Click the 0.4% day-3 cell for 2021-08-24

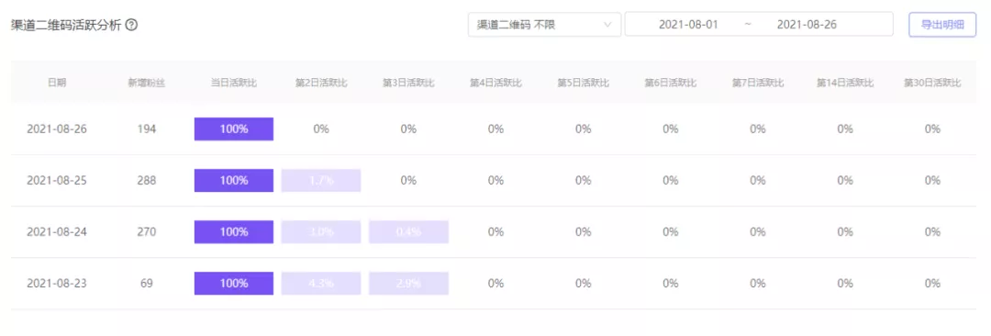408,232
